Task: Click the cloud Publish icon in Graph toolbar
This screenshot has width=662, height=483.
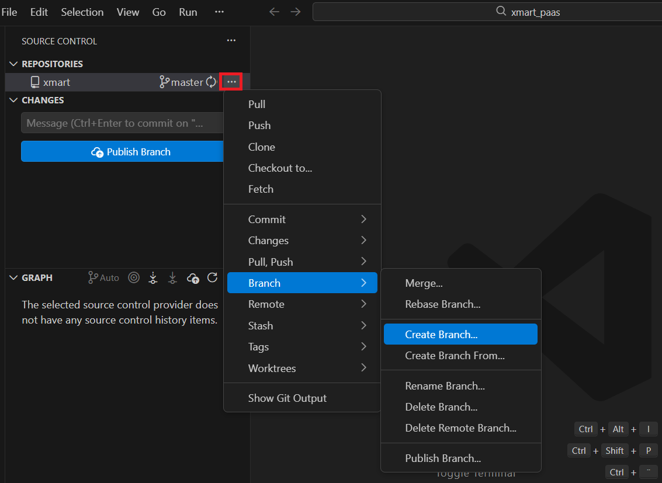Action: pos(193,277)
